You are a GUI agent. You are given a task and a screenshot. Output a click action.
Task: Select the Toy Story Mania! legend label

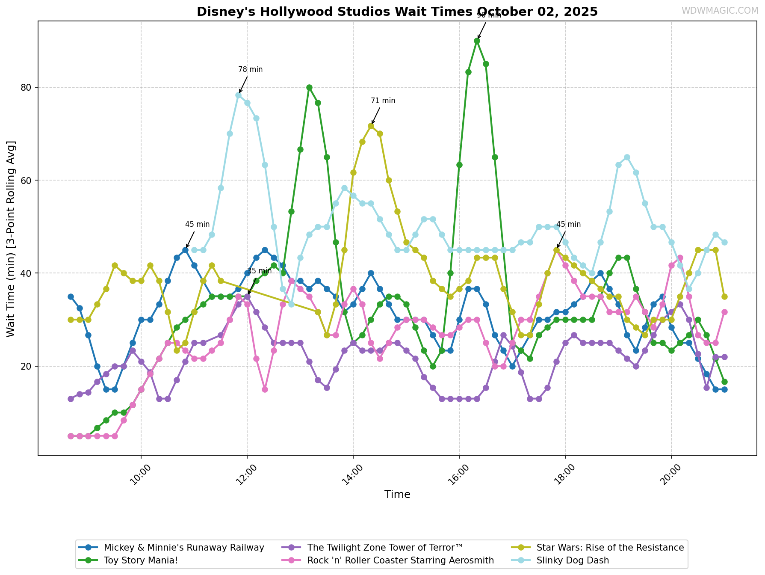[x=141, y=560]
